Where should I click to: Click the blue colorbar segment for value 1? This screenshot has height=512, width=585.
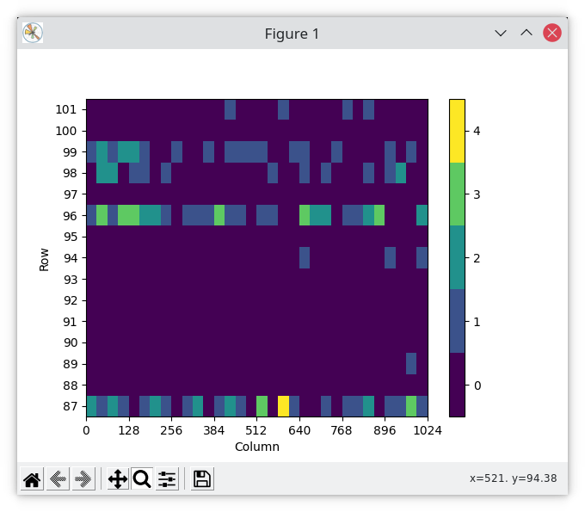coord(457,321)
